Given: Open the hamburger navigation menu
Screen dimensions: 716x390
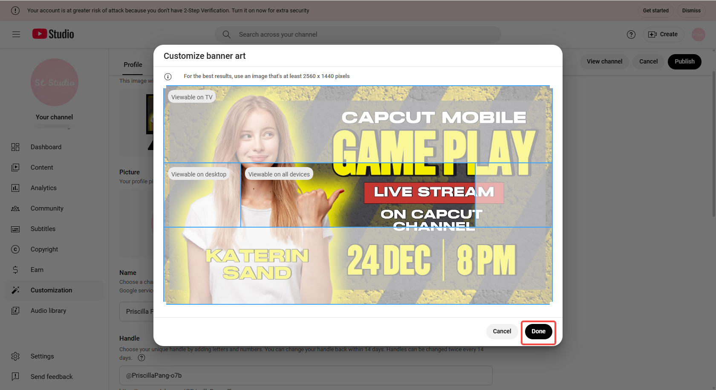Looking at the screenshot, I should [x=16, y=34].
